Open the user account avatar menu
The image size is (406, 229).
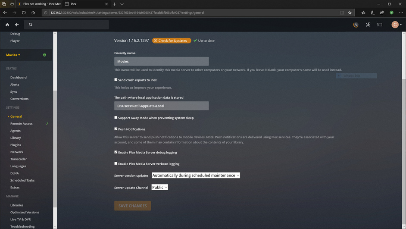397,25
